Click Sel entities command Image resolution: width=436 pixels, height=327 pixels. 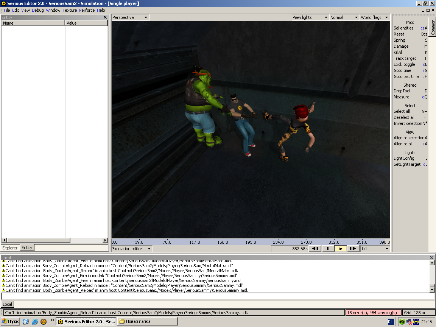410,28
